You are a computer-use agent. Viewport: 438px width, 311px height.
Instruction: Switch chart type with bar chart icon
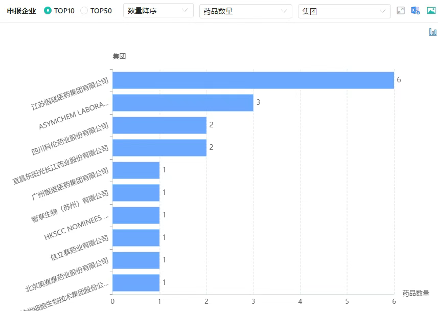click(x=433, y=32)
